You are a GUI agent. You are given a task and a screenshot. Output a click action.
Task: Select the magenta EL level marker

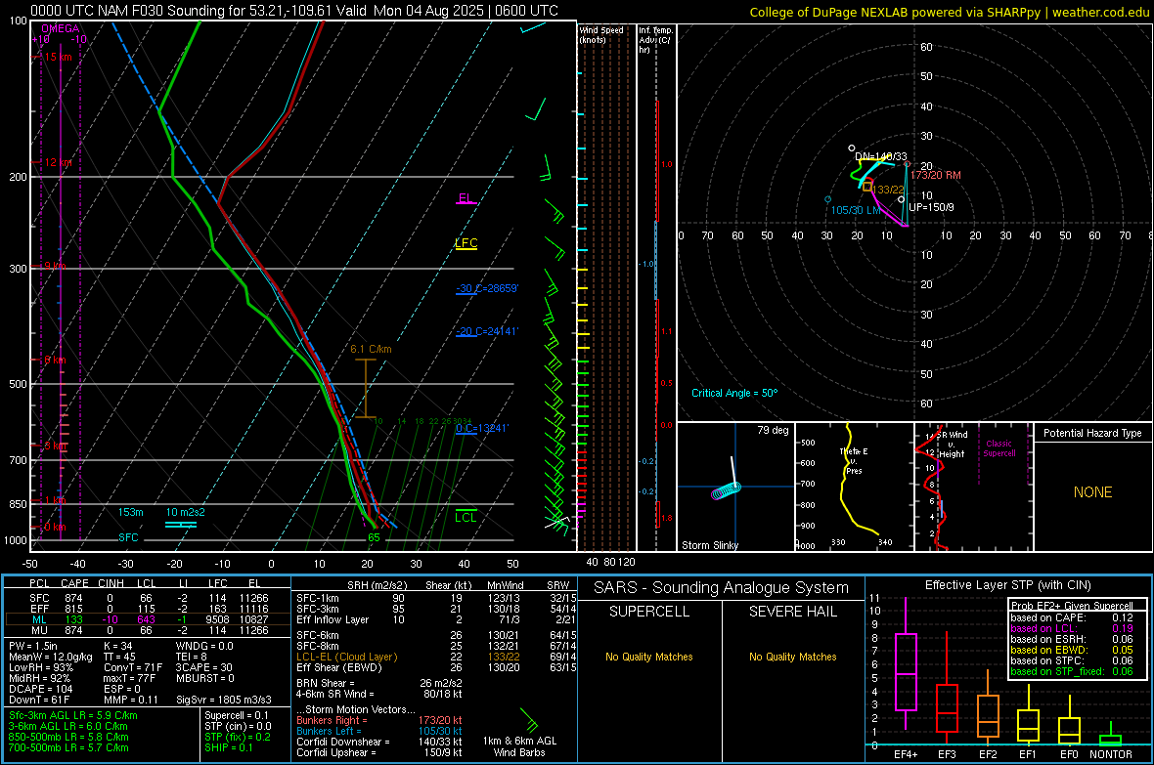click(466, 198)
